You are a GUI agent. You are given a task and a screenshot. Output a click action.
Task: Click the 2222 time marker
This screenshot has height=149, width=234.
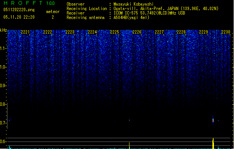coord(48,32)
